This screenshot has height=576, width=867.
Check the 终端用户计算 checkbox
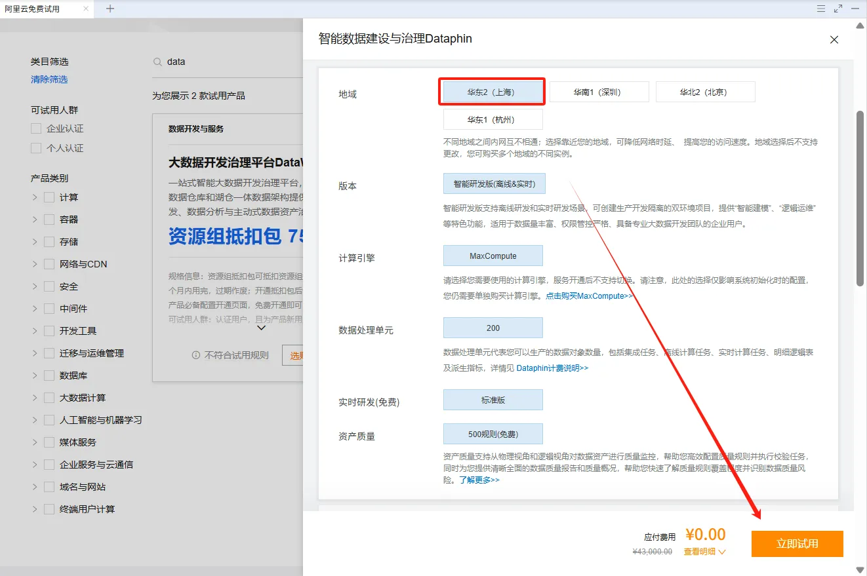pyautogui.click(x=49, y=509)
